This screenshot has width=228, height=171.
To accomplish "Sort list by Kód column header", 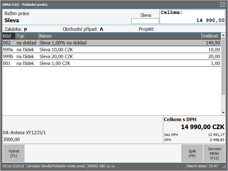I will (9, 36).
